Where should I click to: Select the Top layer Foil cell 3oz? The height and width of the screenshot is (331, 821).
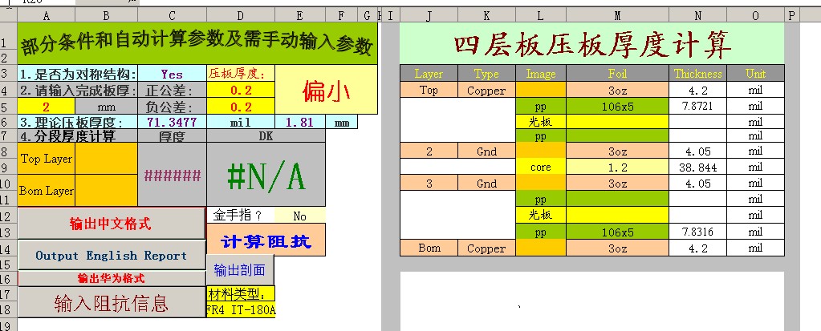(x=617, y=90)
